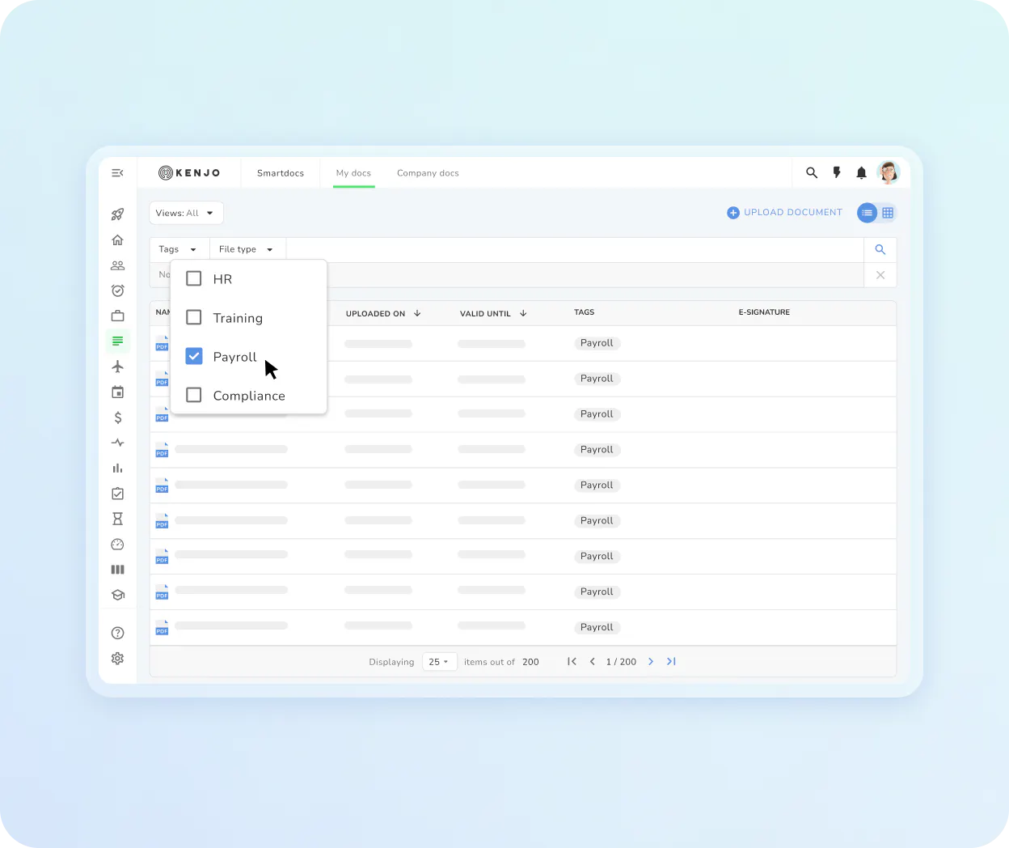
Task: Open the dollar payroll sidebar icon
Action: [117, 418]
